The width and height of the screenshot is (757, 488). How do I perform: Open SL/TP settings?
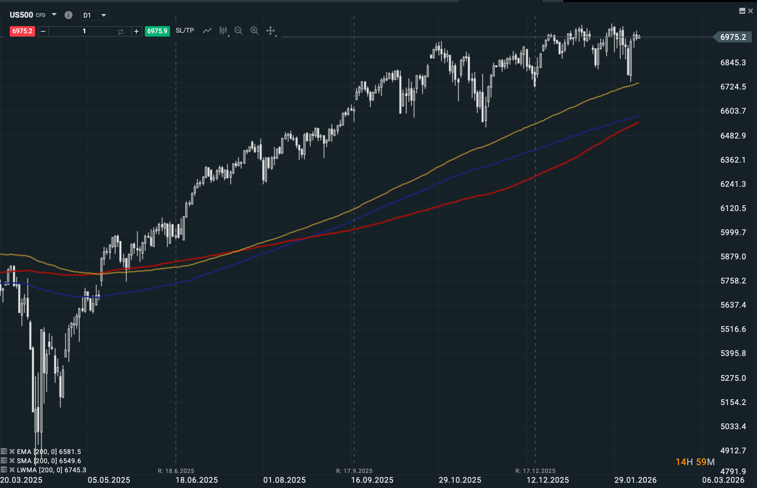click(x=185, y=31)
